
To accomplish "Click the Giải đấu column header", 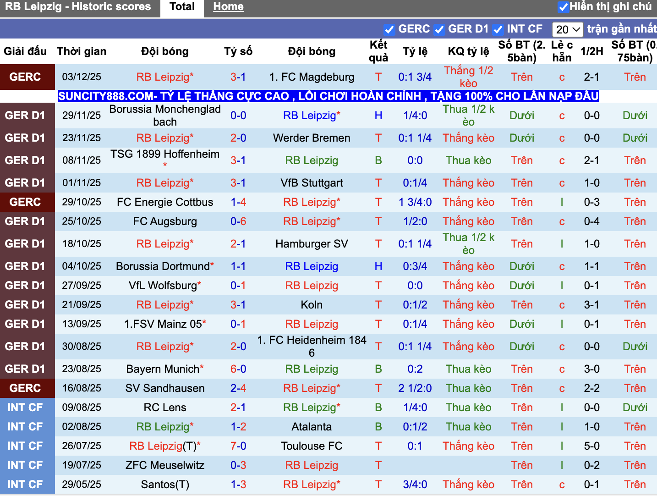I will [x=25, y=51].
